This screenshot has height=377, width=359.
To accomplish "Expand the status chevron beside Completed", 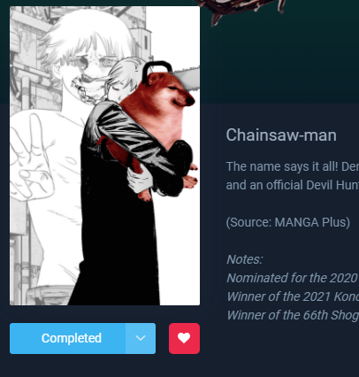I will point(141,338).
